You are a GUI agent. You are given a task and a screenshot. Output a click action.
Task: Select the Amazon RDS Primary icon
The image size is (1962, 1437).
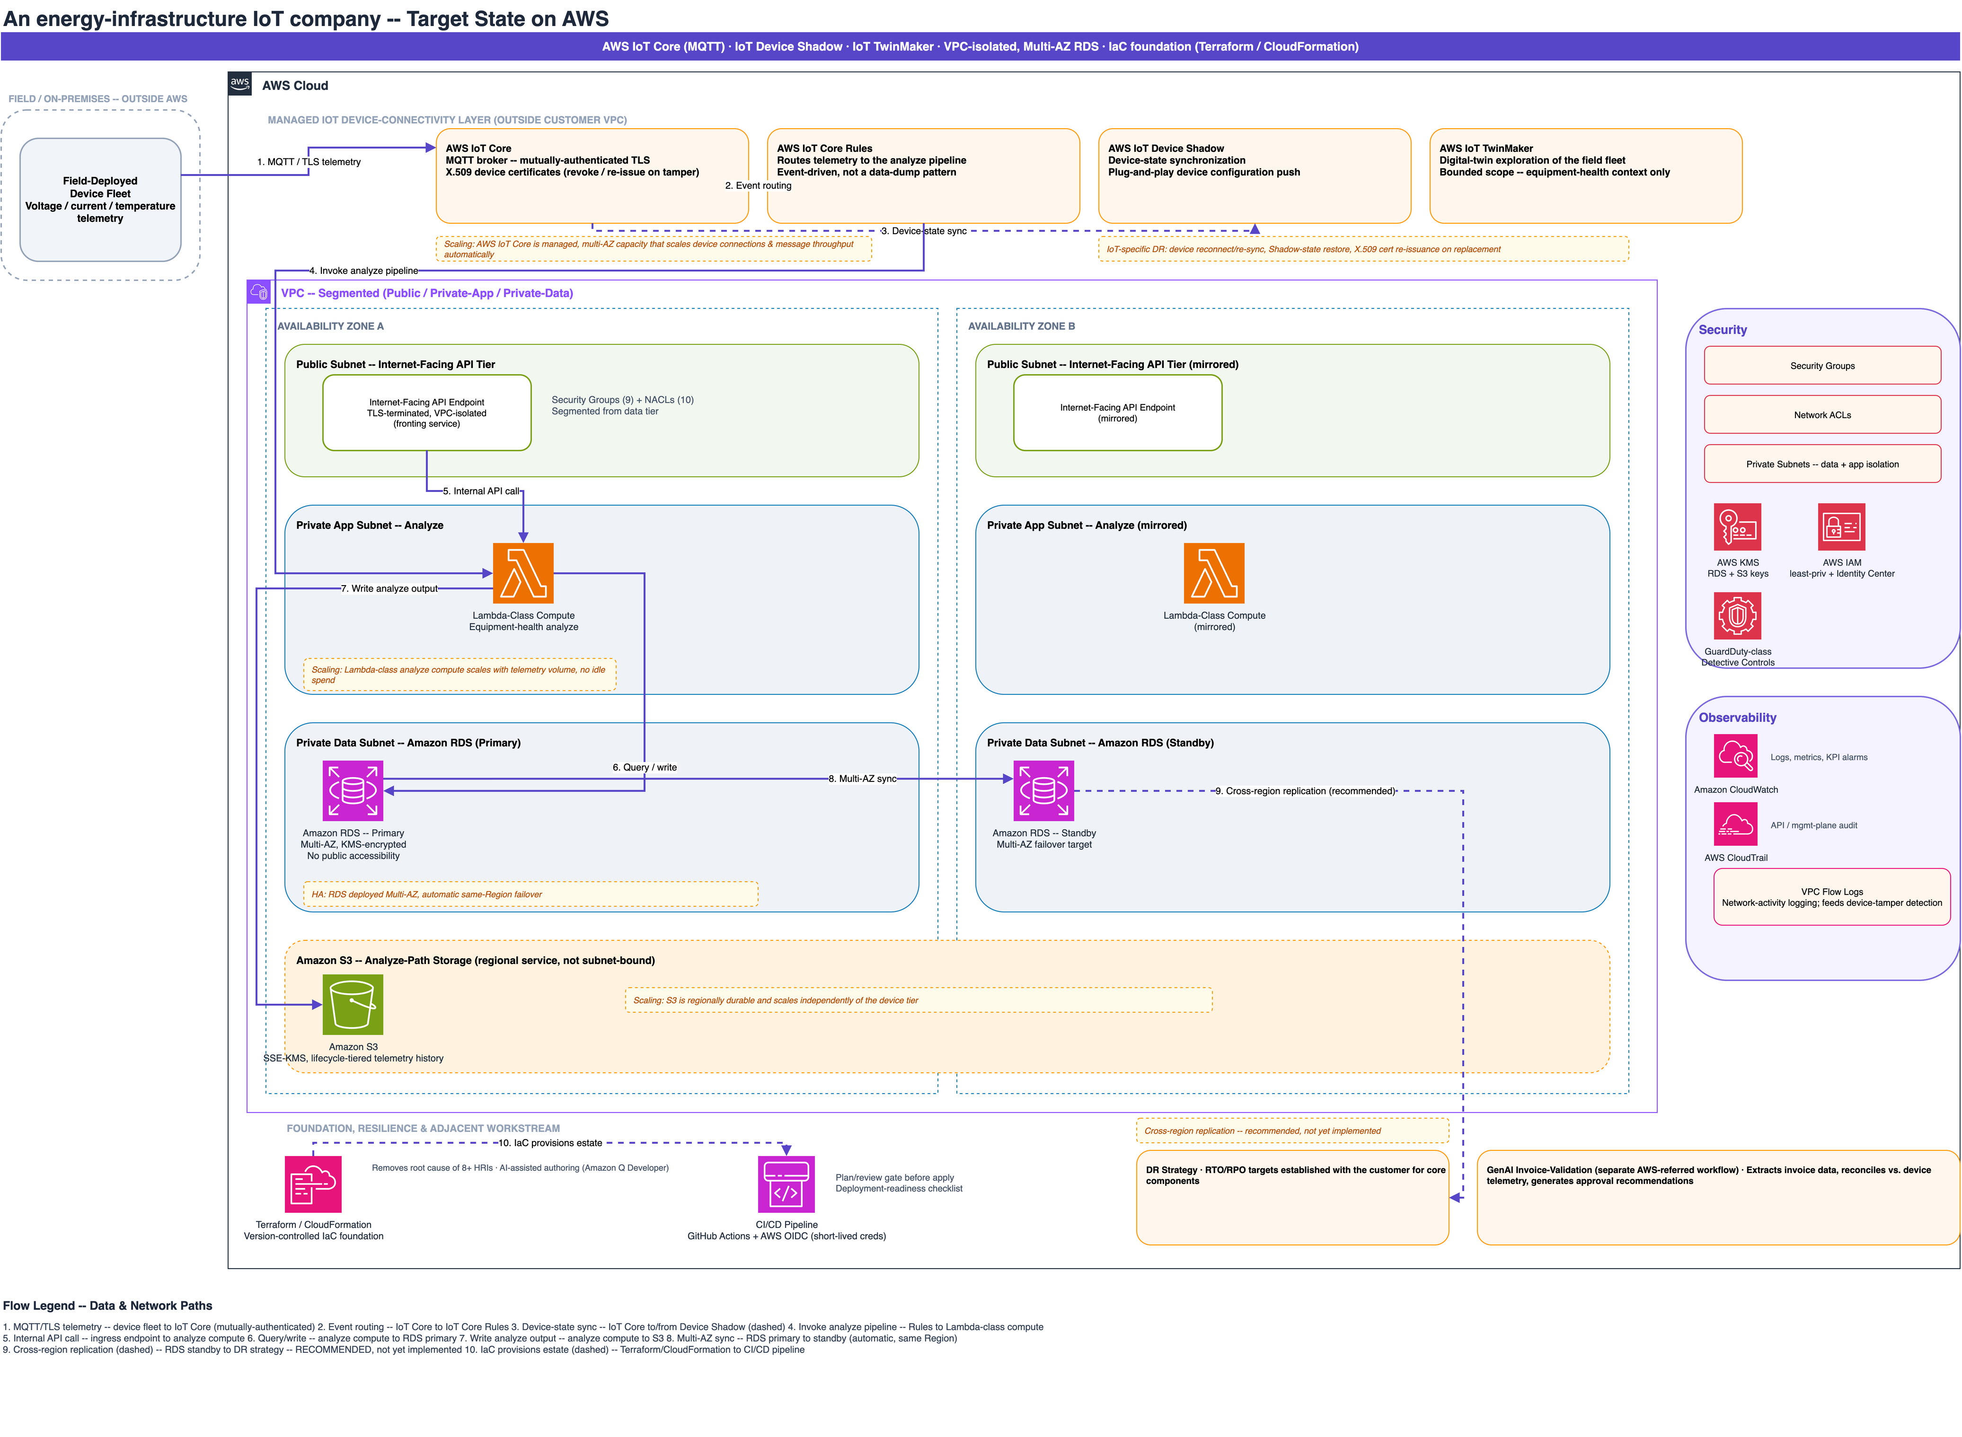(x=353, y=791)
